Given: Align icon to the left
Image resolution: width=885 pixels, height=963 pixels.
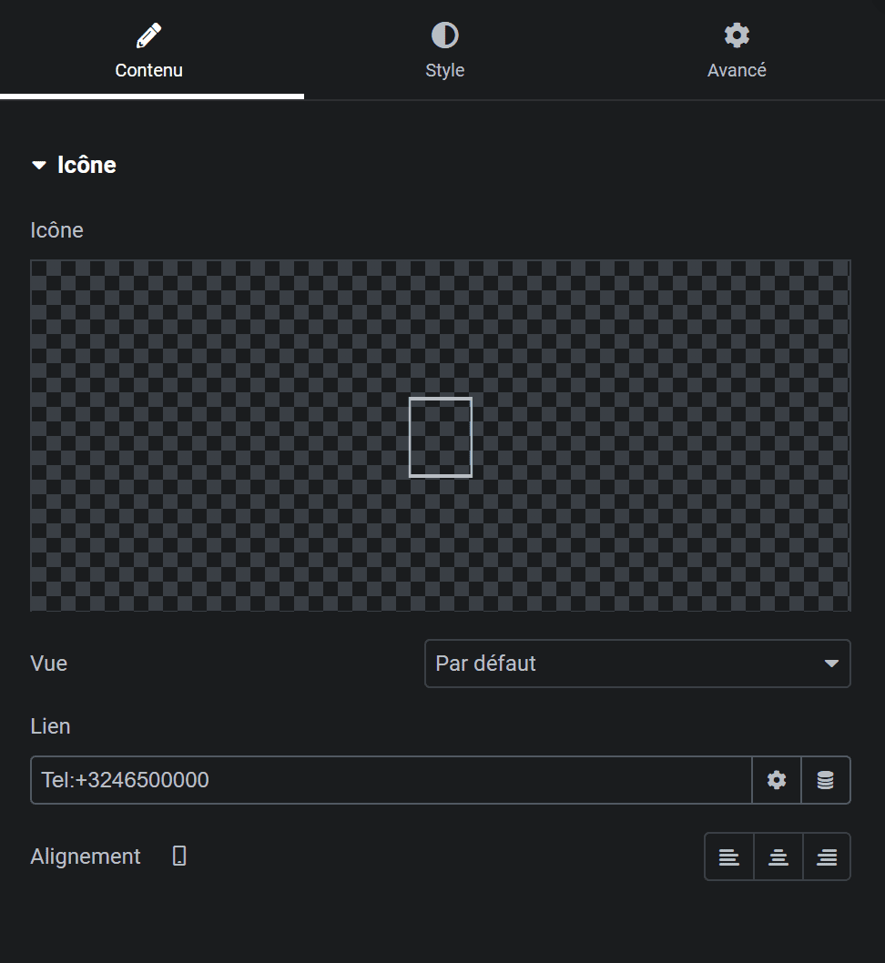Looking at the screenshot, I should click(729, 857).
